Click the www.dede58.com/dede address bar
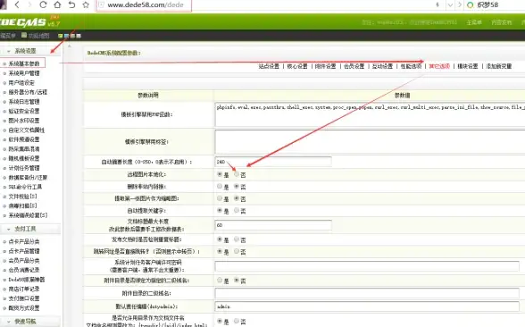Screen dimensions: 525x327 coord(144,5)
